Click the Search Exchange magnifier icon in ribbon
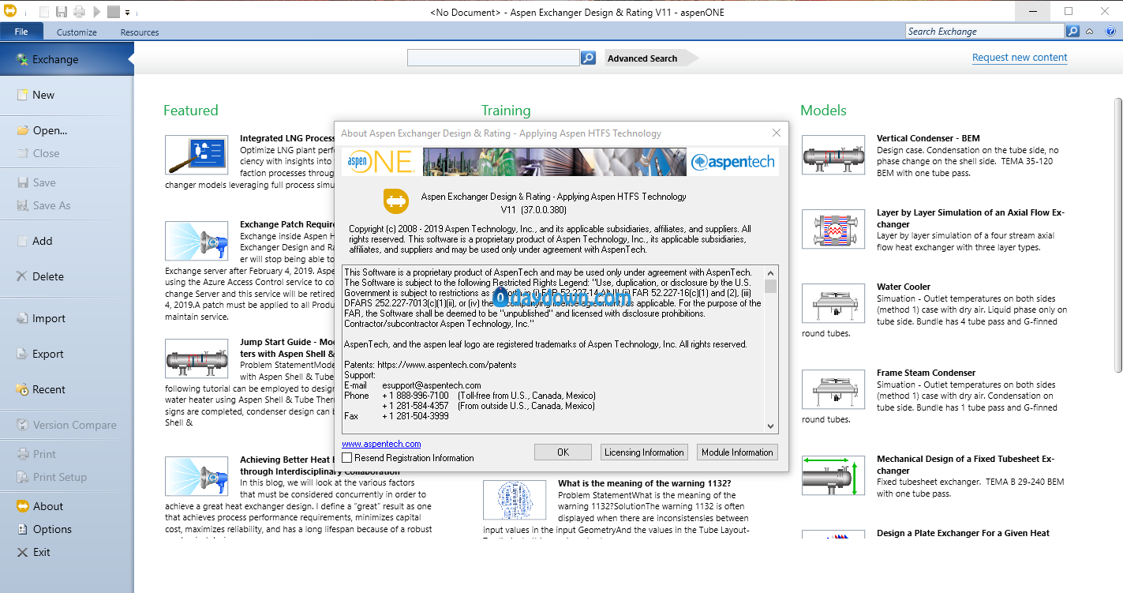The height and width of the screenshot is (593, 1123). coord(1072,32)
